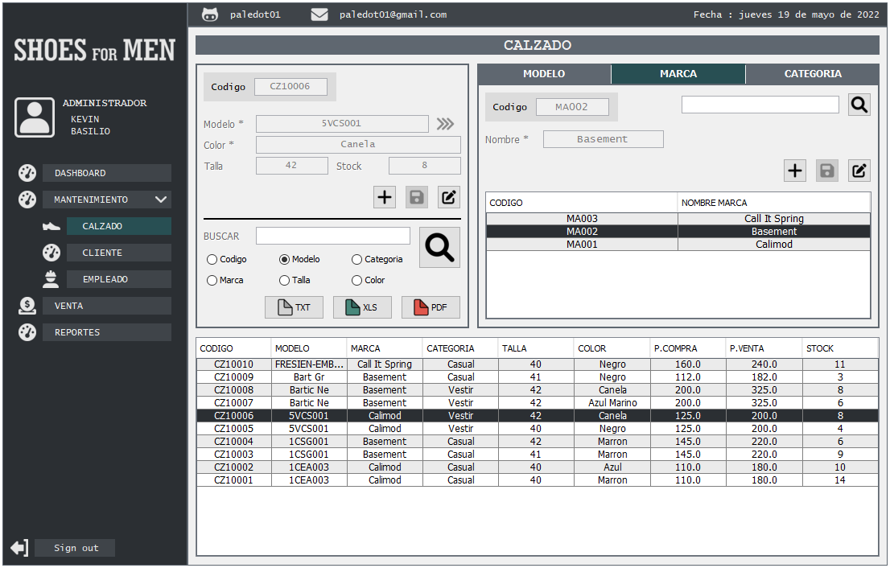Click the Dashboard gauge icon

[27, 173]
